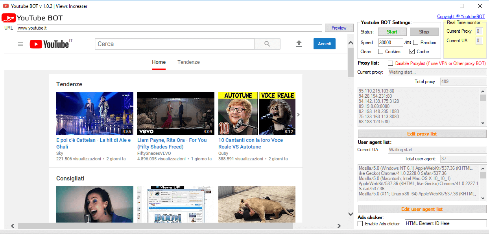Select the Home tab
This screenshot has height=234, width=489.
point(159,62)
